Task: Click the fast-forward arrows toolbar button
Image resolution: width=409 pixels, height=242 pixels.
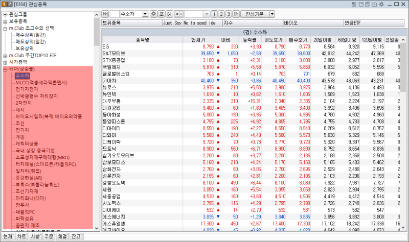Action: click(x=105, y=14)
